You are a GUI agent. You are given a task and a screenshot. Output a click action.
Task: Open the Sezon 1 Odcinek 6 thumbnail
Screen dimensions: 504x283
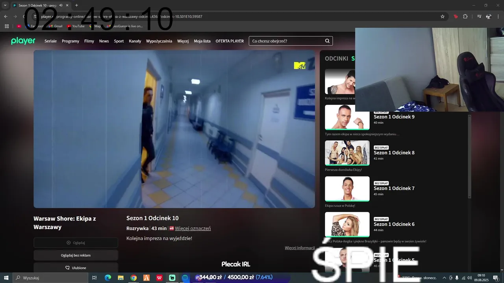(347, 224)
